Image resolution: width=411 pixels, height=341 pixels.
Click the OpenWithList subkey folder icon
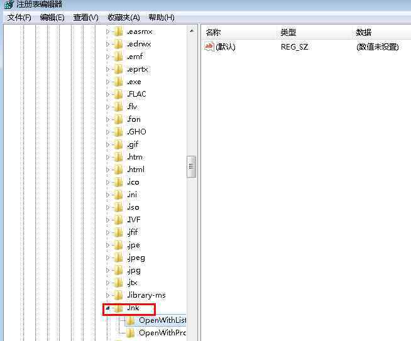[x=131, y=320]
